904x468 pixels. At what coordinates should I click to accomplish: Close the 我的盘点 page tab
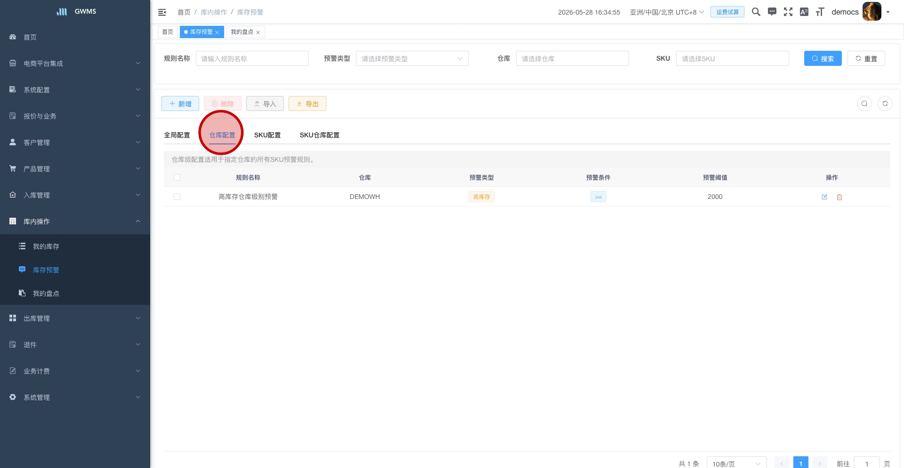[258, 32]
